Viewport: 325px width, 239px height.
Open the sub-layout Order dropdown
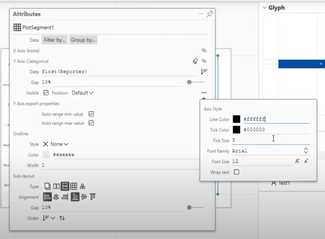point(49,218)
